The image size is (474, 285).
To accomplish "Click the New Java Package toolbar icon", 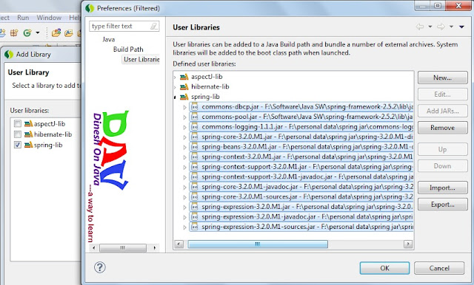I will click(x=14, y=32).
